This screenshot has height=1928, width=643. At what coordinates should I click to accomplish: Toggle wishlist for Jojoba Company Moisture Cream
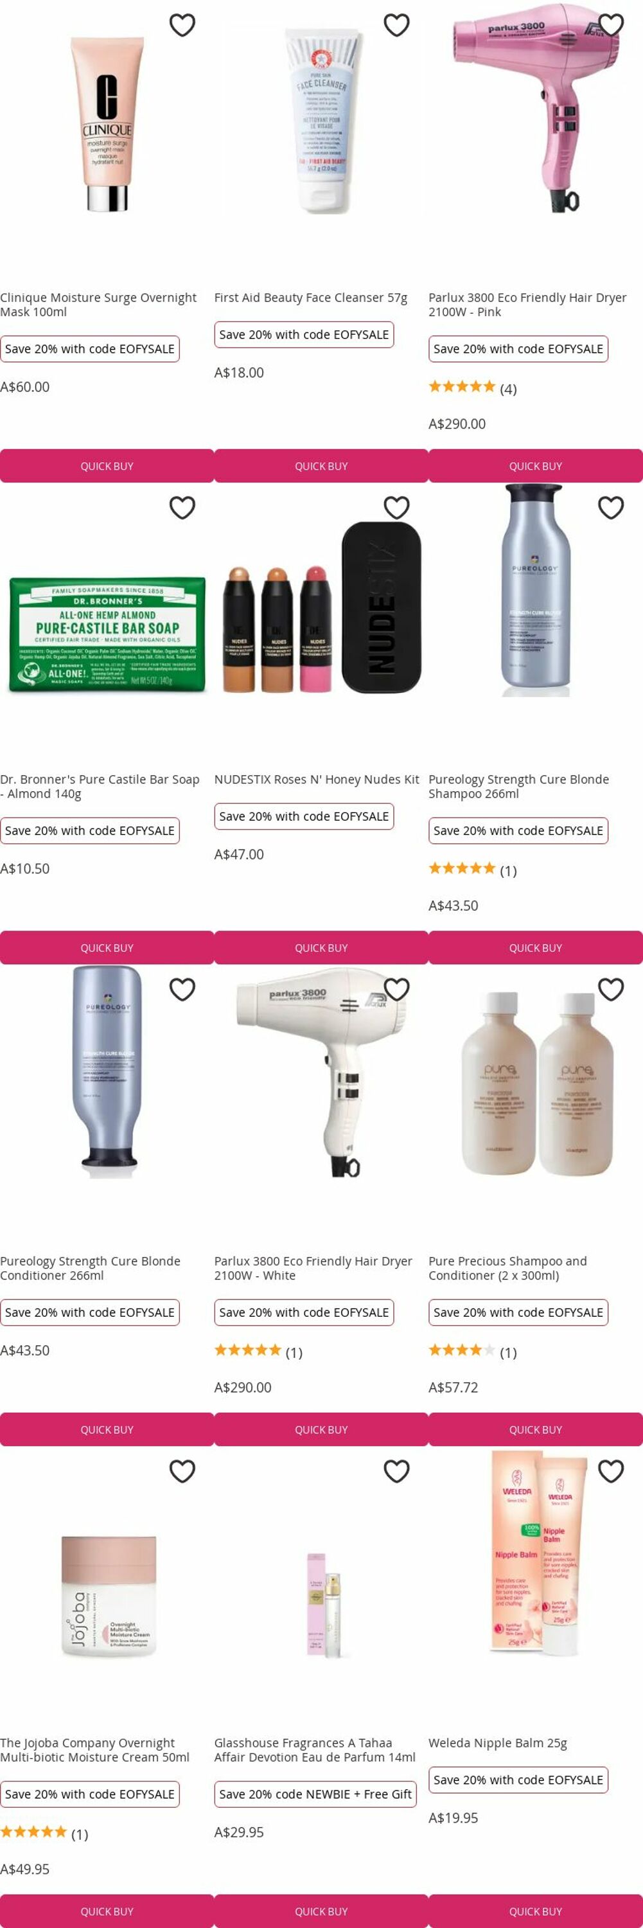coord(182,1472)
